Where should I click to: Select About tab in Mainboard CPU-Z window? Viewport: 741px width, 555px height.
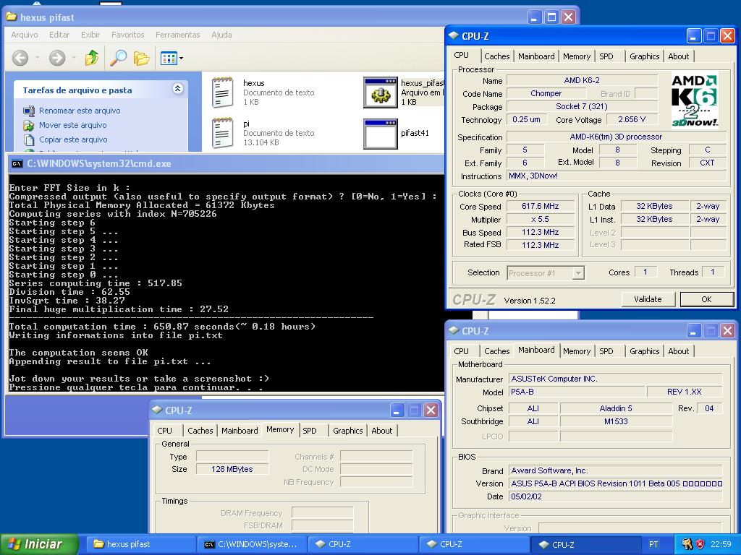pyautogui.click(x=678, y=351)
